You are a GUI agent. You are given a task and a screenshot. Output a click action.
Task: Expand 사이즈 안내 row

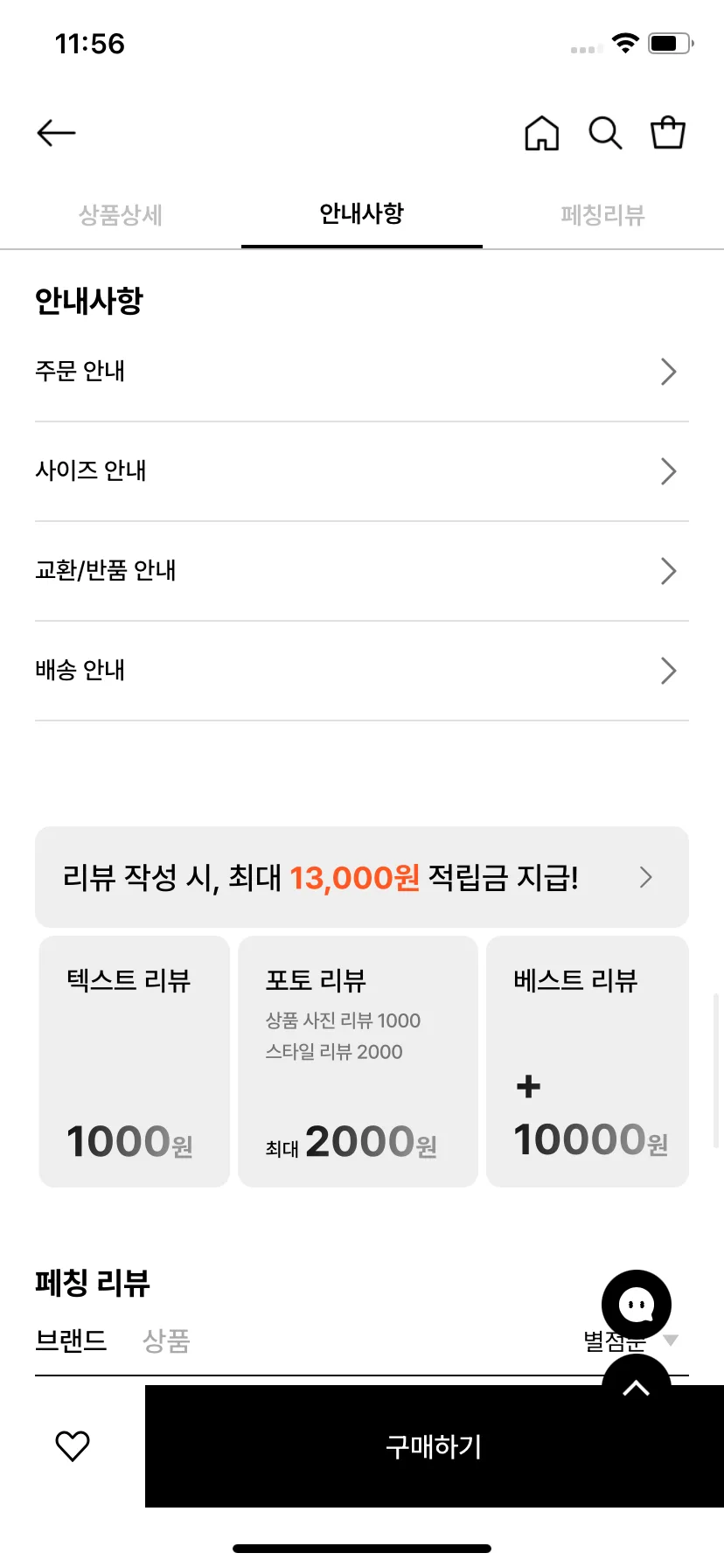coord(362,471)
